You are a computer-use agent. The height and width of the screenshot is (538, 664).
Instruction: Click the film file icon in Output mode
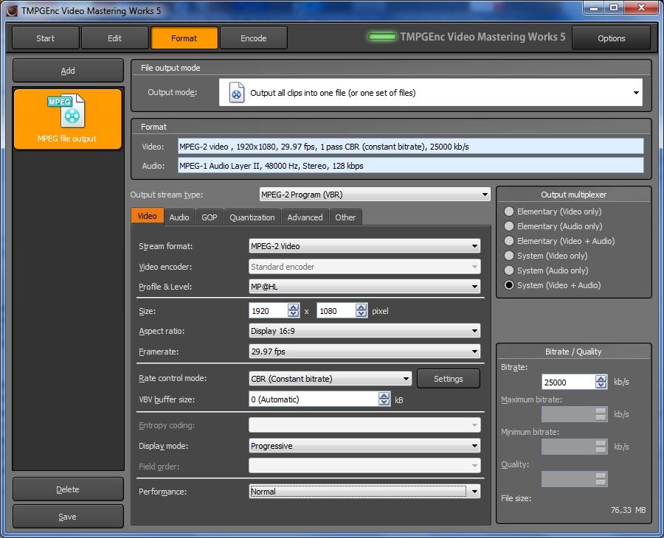pos(236,92)
